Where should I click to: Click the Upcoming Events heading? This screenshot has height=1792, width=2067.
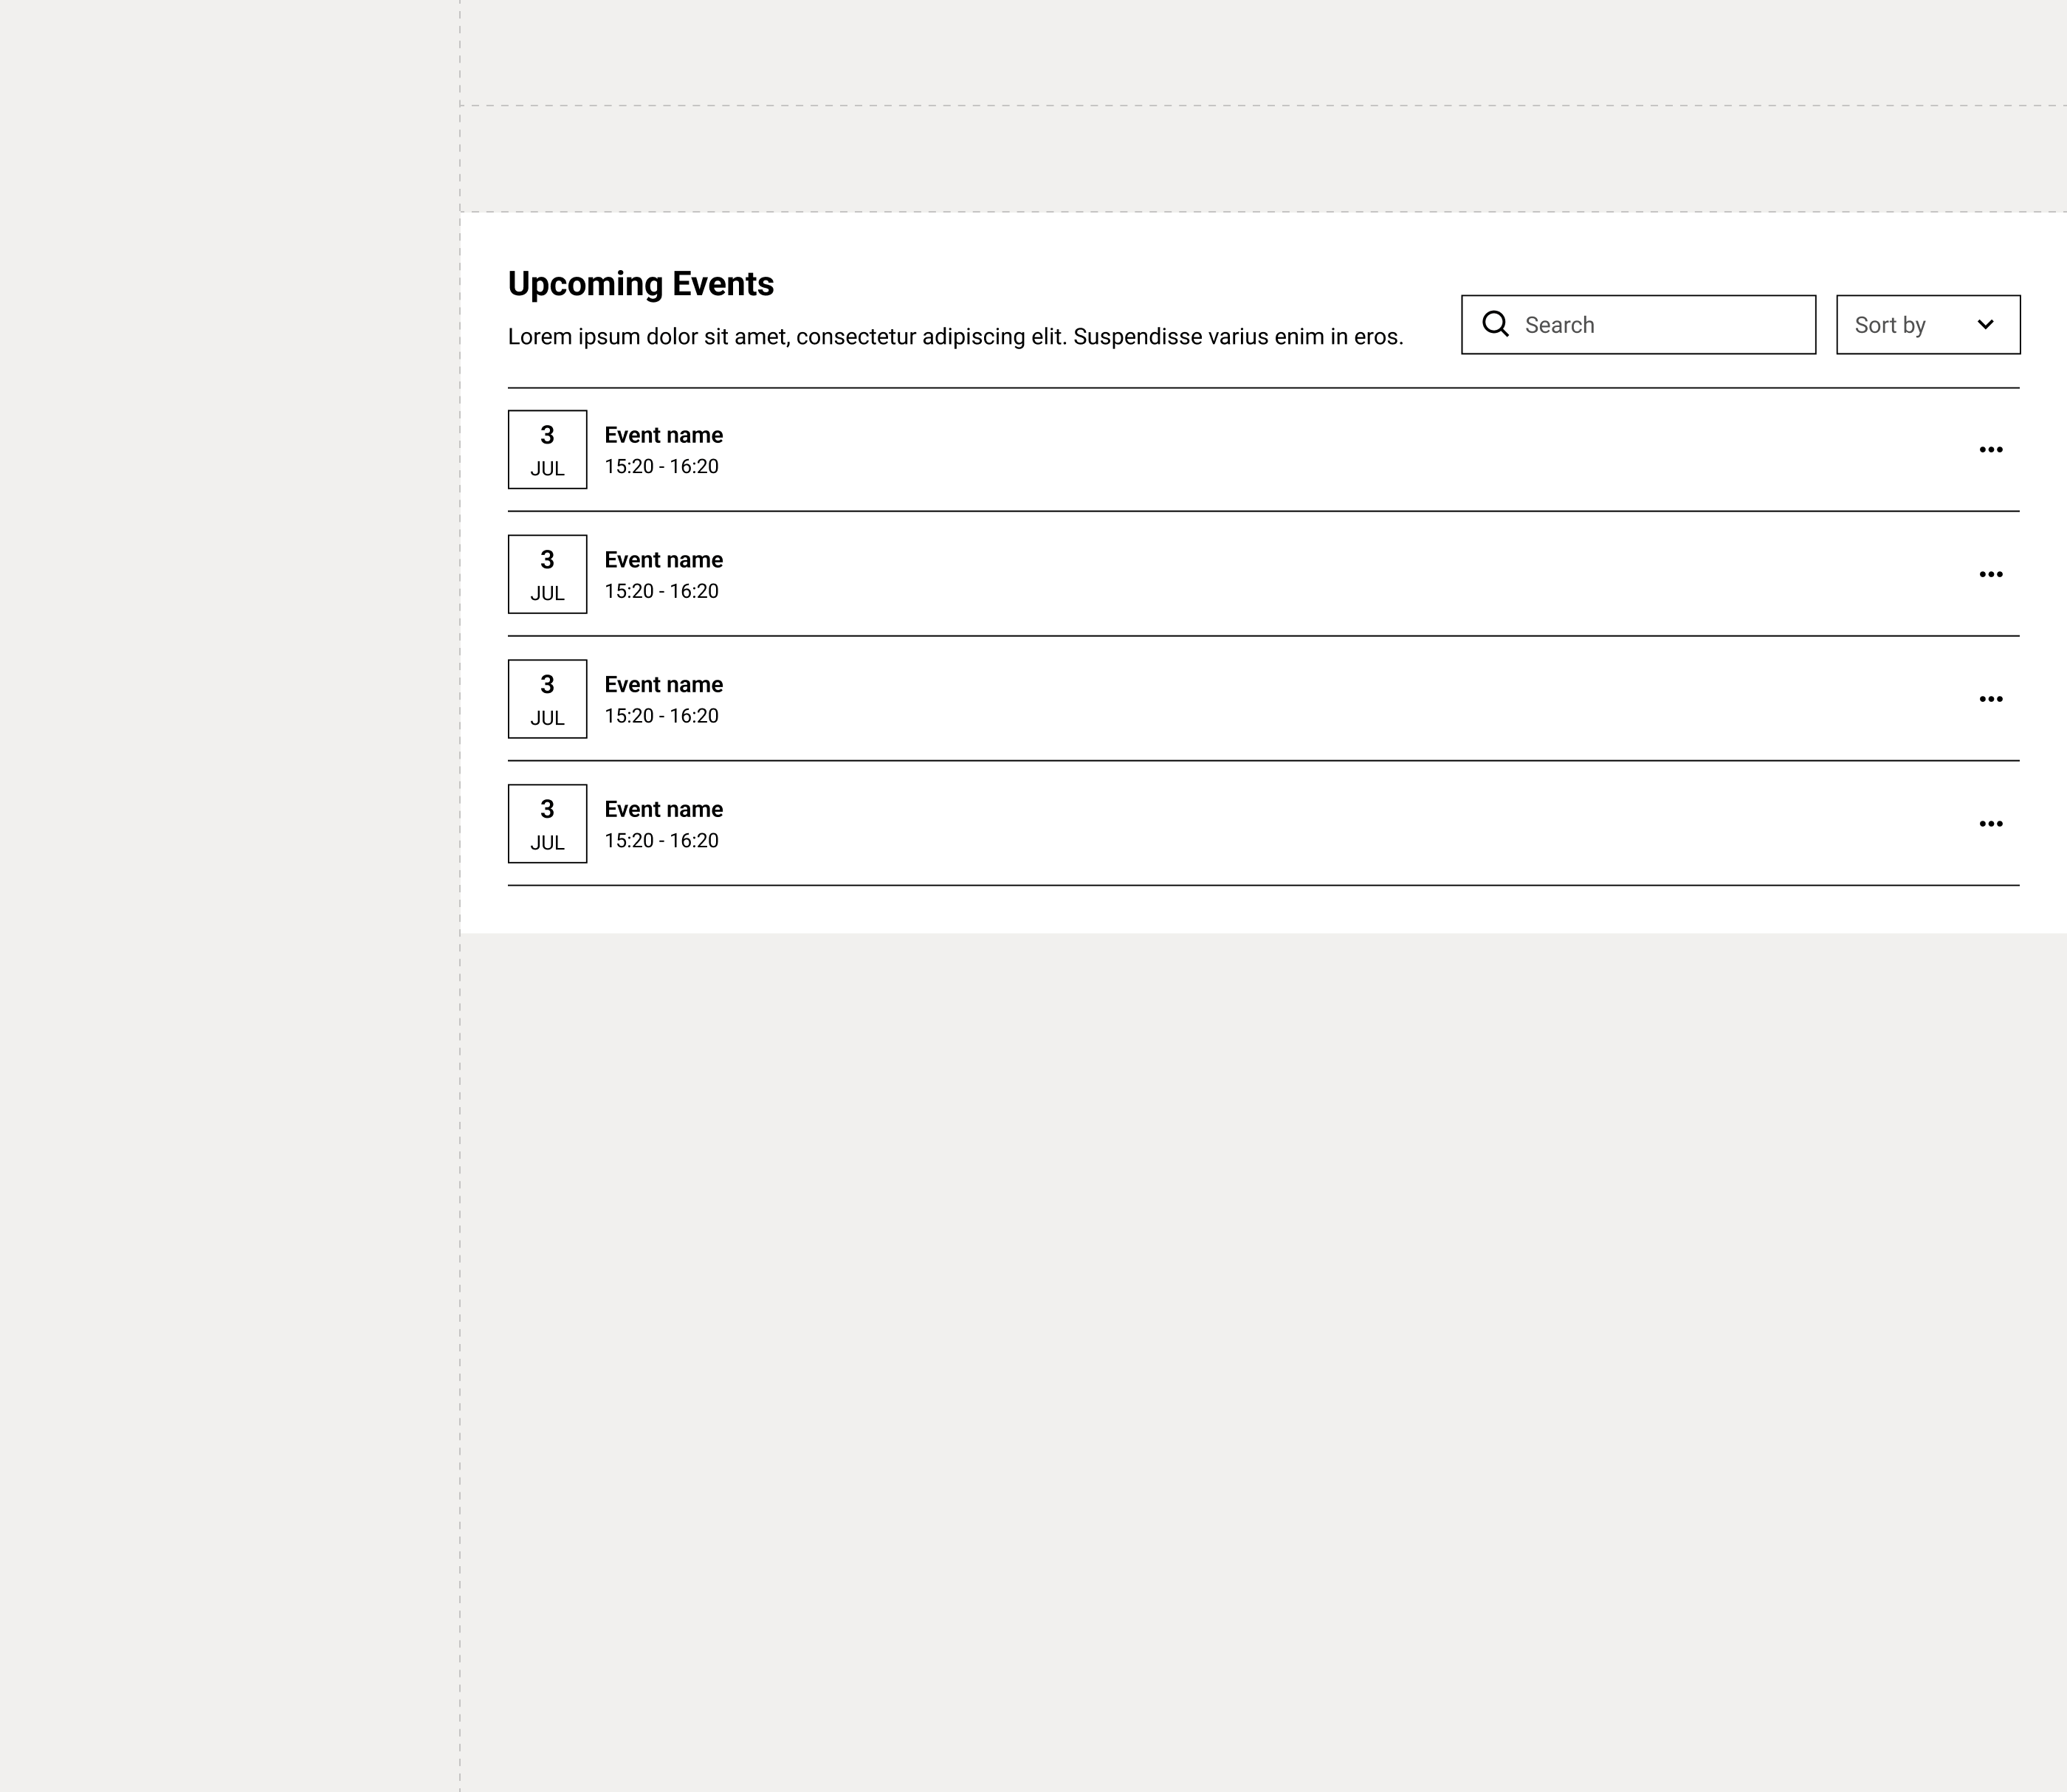tap(641, 285)
